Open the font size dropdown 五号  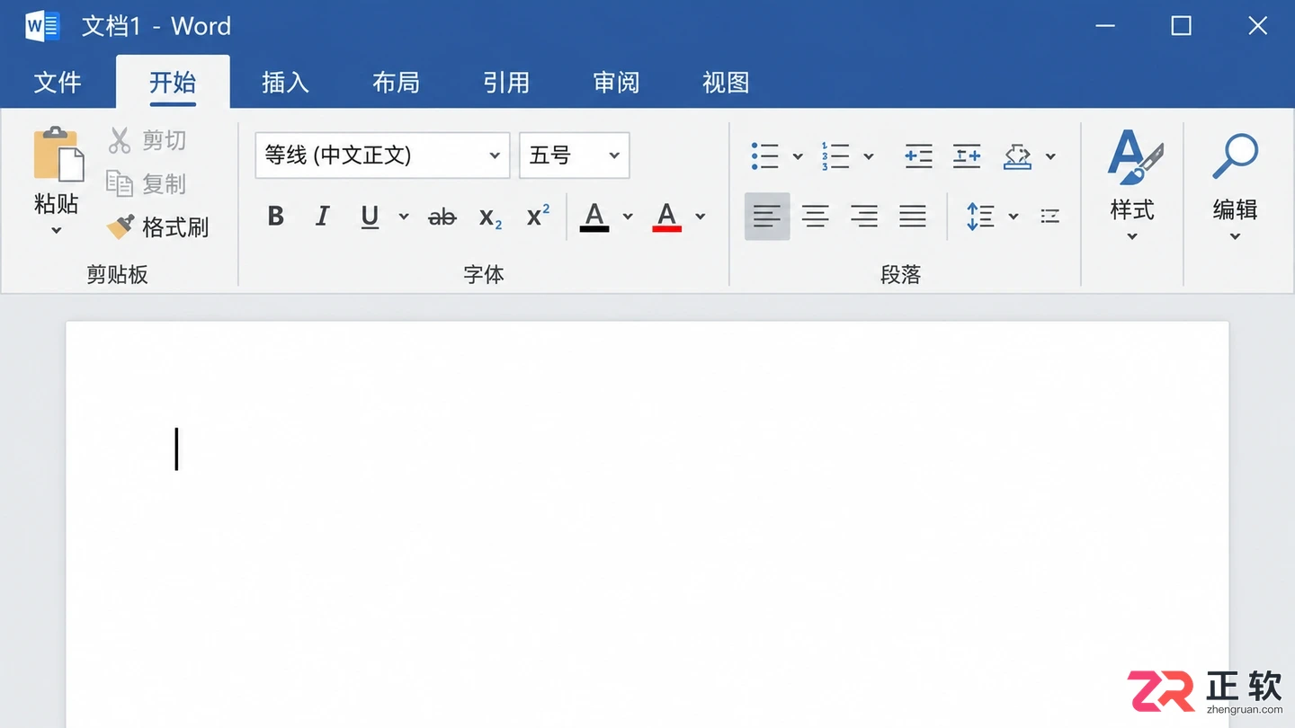point(574,155)
